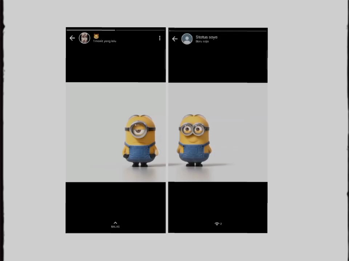
Task: Tap the view count number 2
Action: [221, 224]
